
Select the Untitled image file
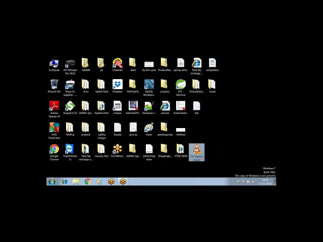181,132
